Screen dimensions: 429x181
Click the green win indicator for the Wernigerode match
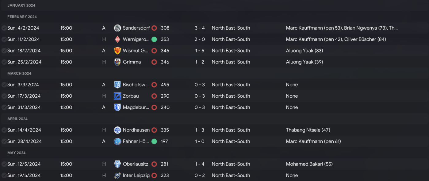click(x=154, y=39)
